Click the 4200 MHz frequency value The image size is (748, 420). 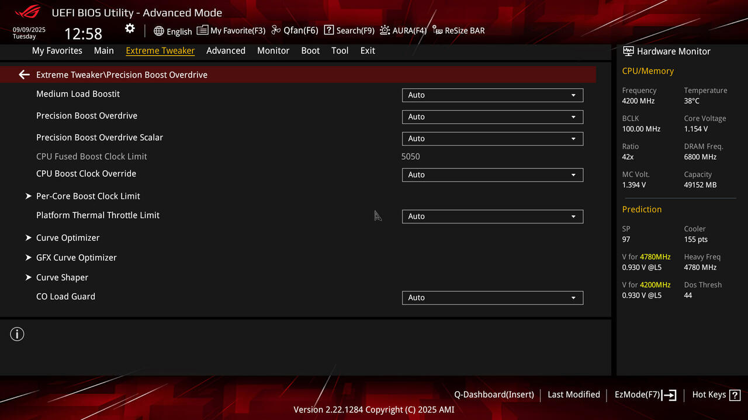638,101
